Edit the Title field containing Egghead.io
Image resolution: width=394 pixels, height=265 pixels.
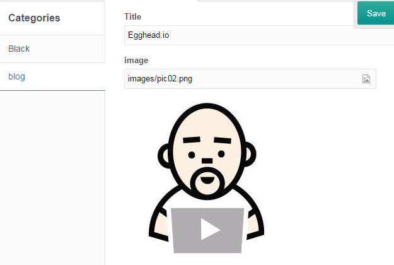259,35
